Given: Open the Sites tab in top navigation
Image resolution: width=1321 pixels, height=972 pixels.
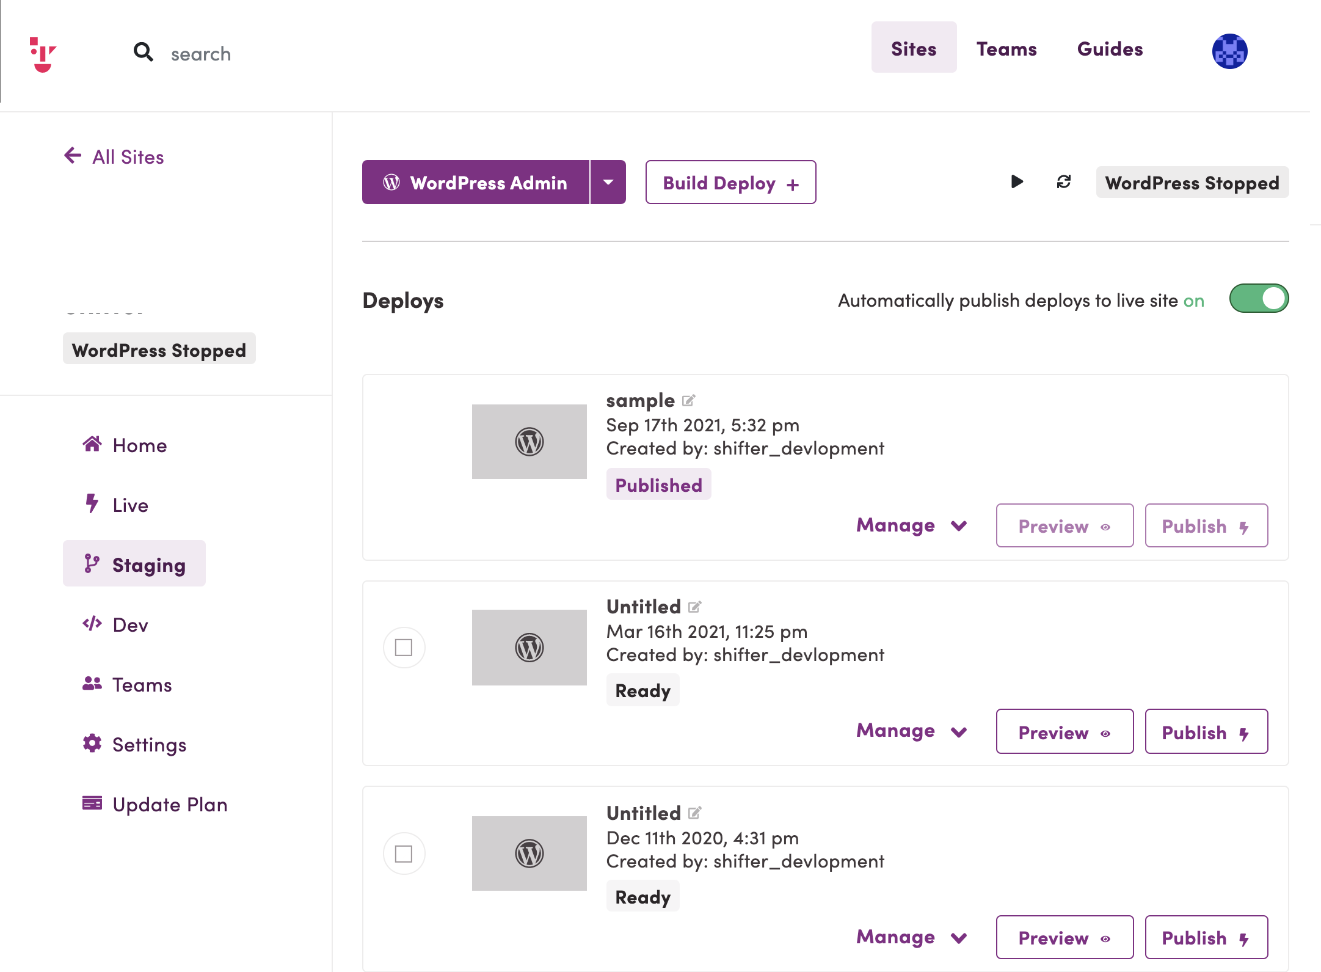Looking at the screenshot, I should click(914, 48).
